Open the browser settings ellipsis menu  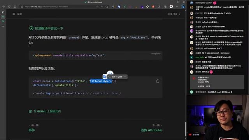[x=177, y=7]
